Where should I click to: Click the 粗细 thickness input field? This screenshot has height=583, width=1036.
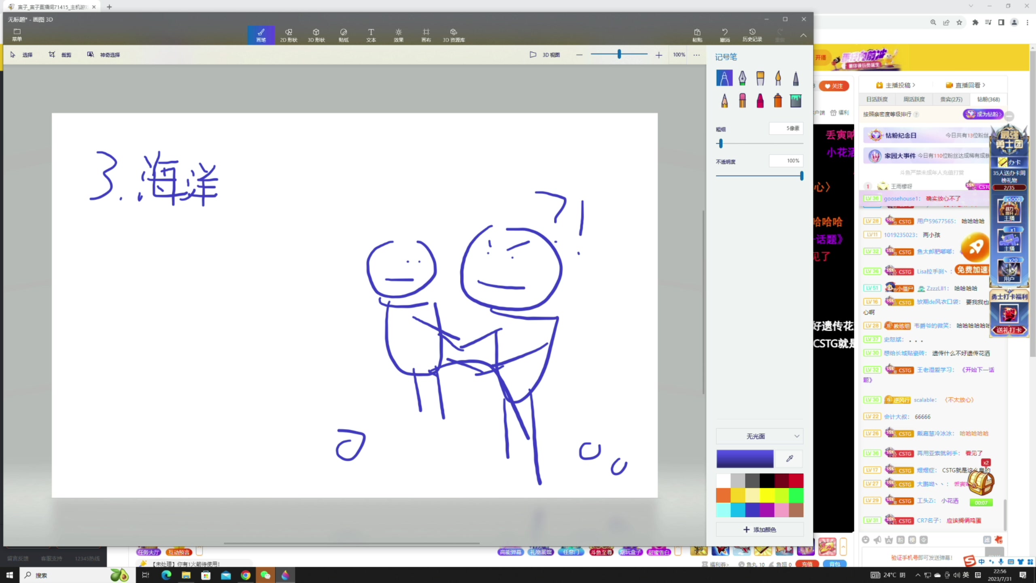786,128
